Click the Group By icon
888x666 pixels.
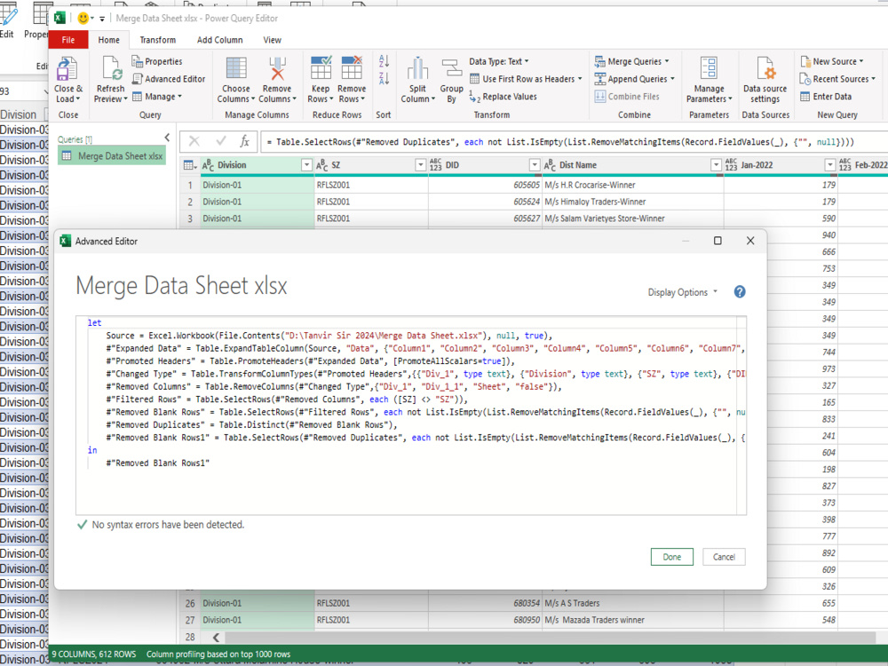point(451,68)
